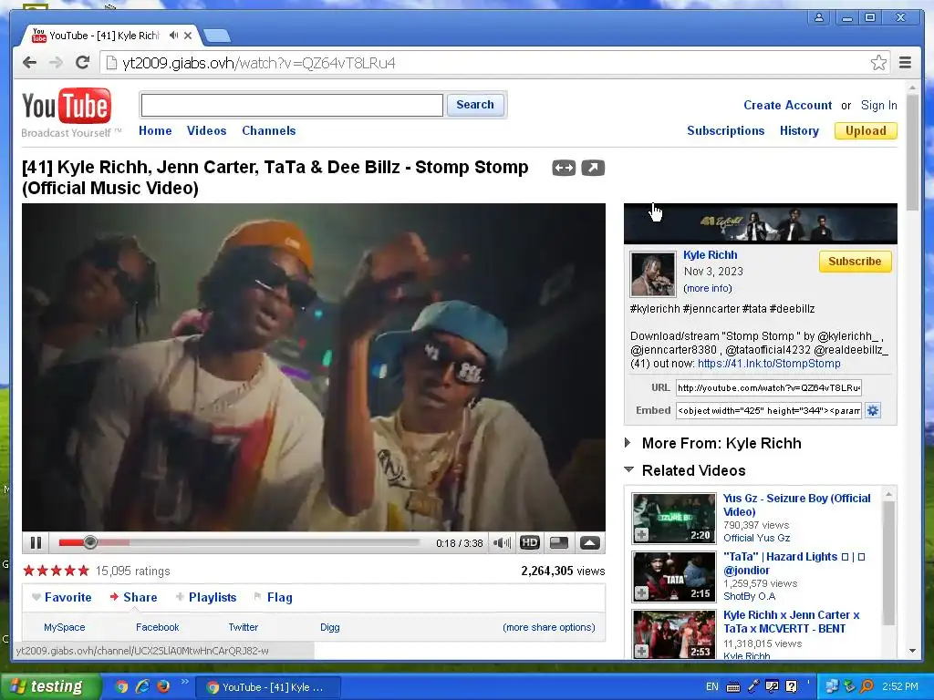934x700 pixels.
Task: Rate the video using the fifth star
Action: (83, 571)
